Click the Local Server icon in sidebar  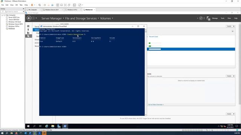(x=28, y=29)
